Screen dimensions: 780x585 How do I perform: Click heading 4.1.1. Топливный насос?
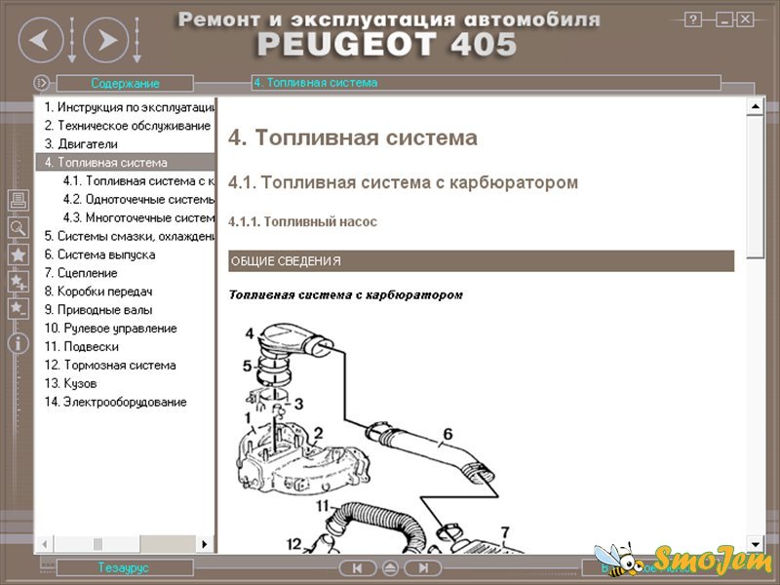coord(302,222)
